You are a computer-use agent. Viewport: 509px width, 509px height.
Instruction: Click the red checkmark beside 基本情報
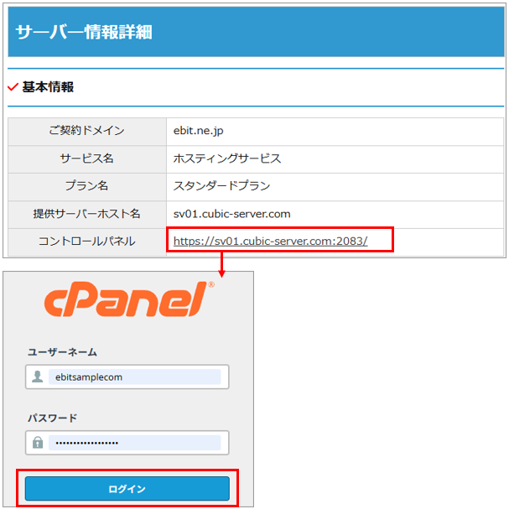tap(13, 87)
